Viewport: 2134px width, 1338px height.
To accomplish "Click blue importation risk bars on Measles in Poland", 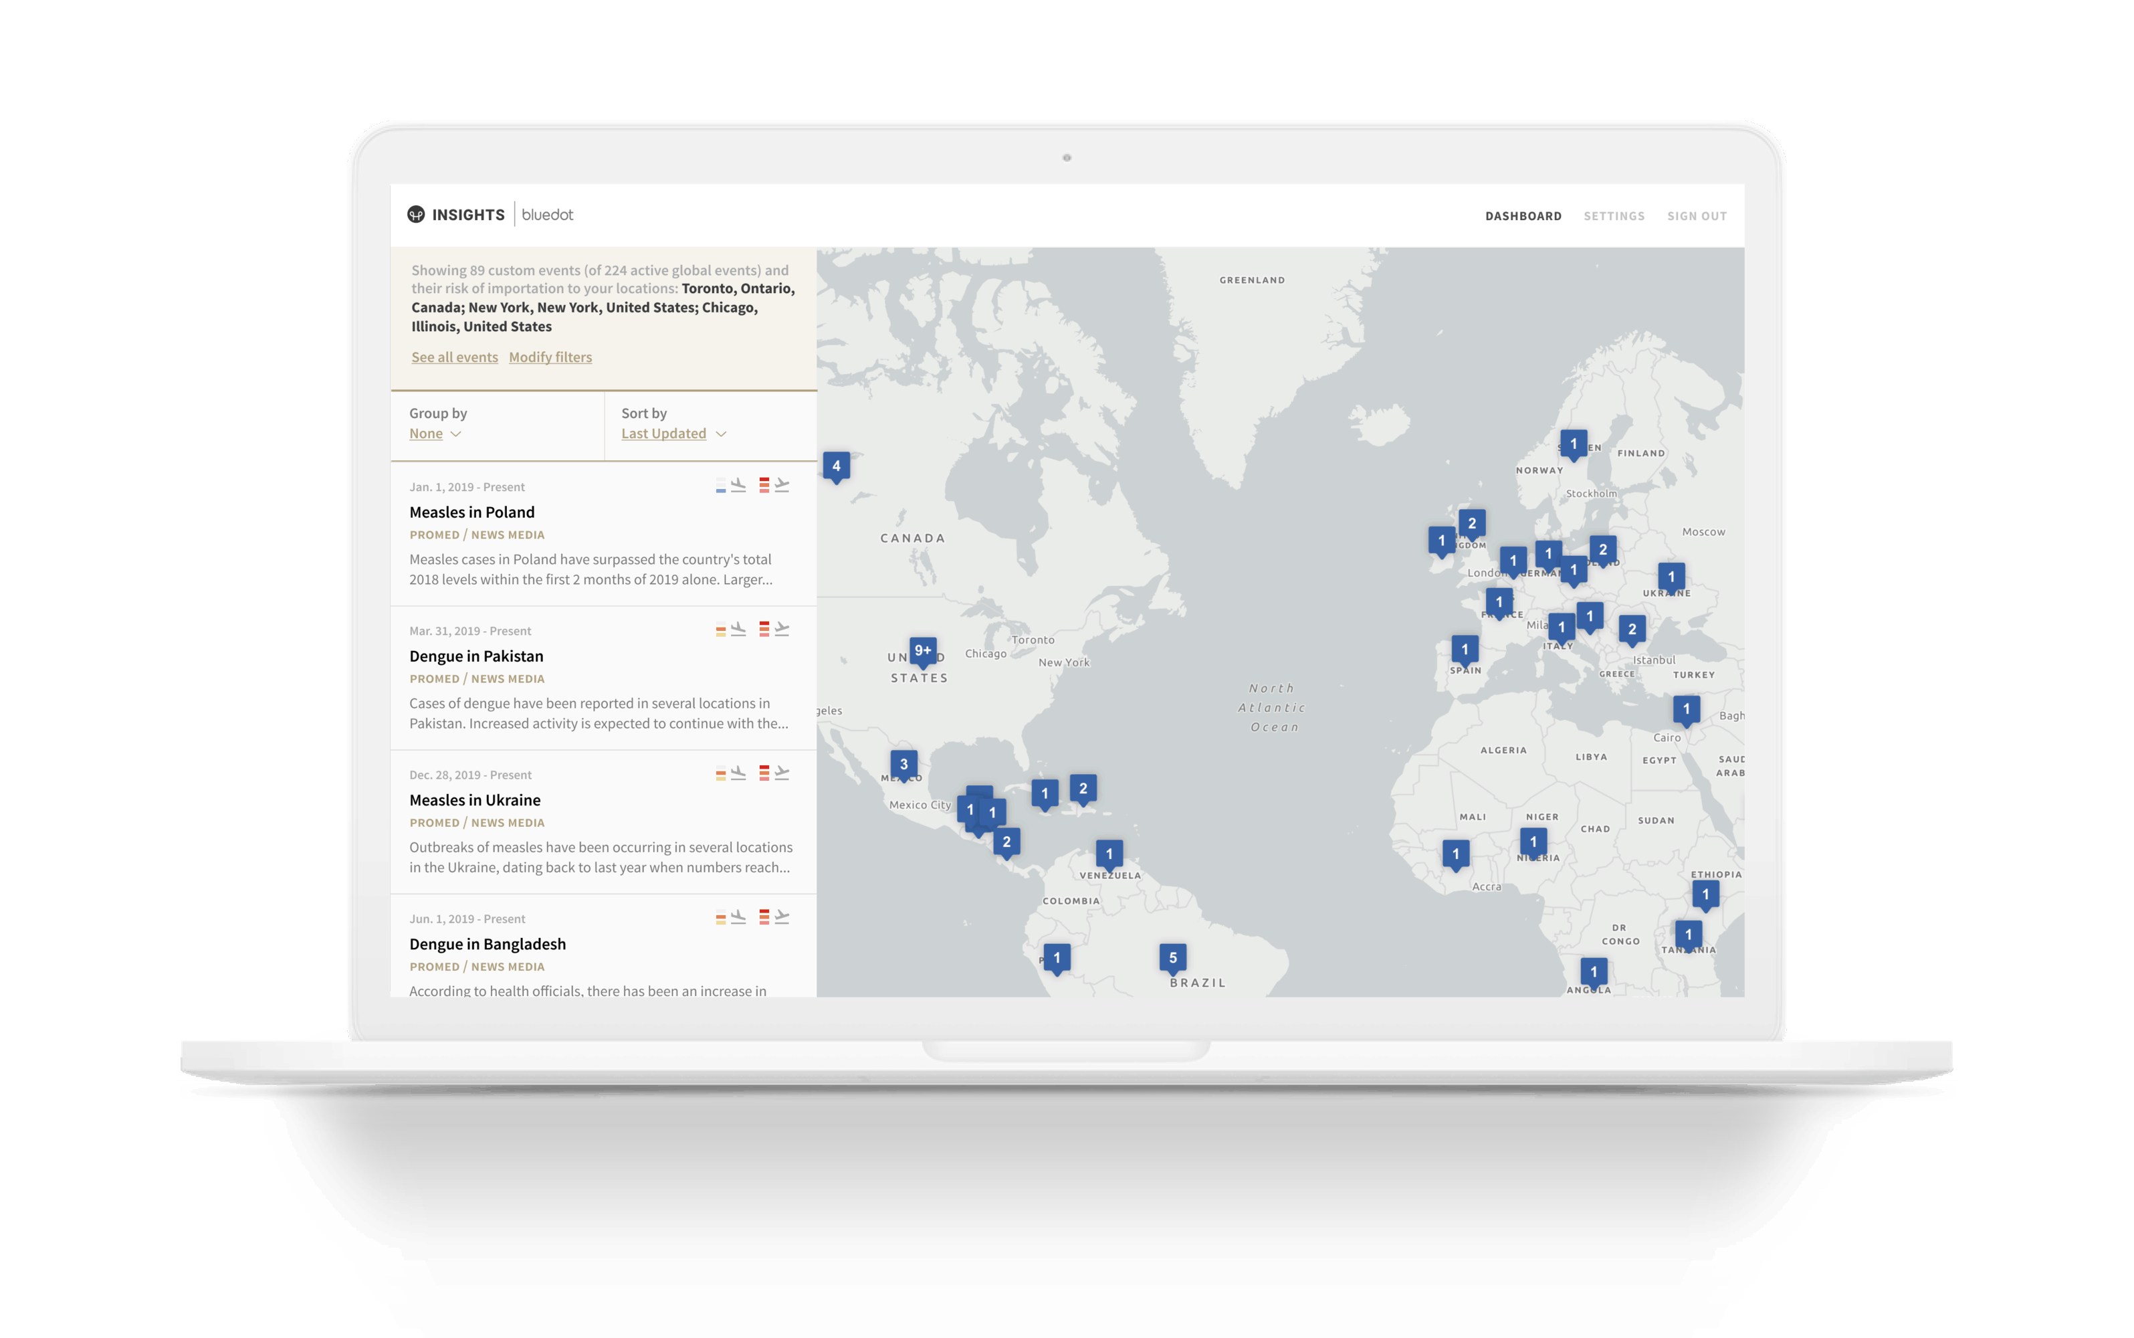I will click(721, 485).
